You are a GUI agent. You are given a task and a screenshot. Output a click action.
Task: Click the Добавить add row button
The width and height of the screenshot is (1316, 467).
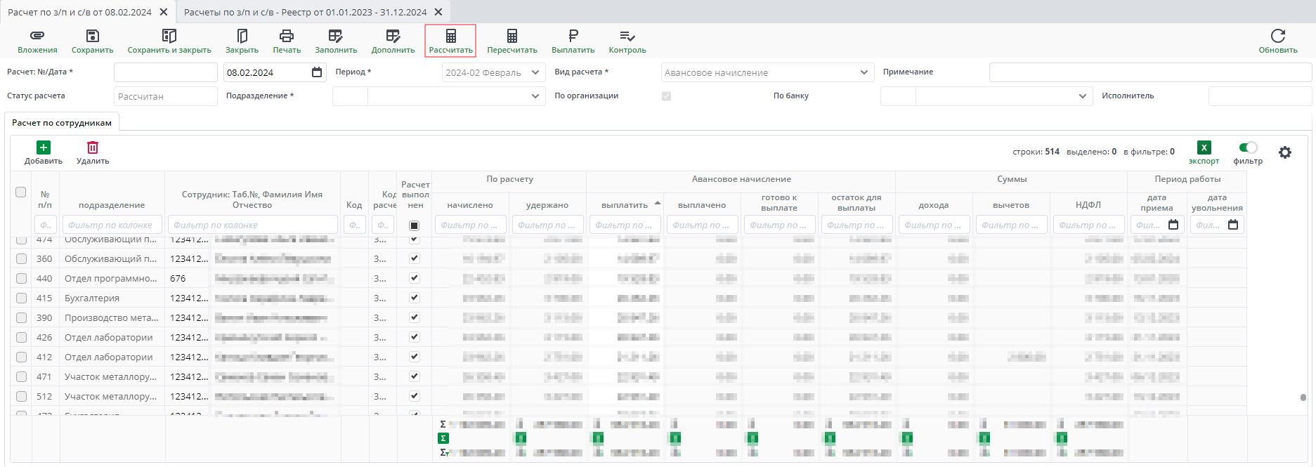pyautogui.click(x=44, y=152)
